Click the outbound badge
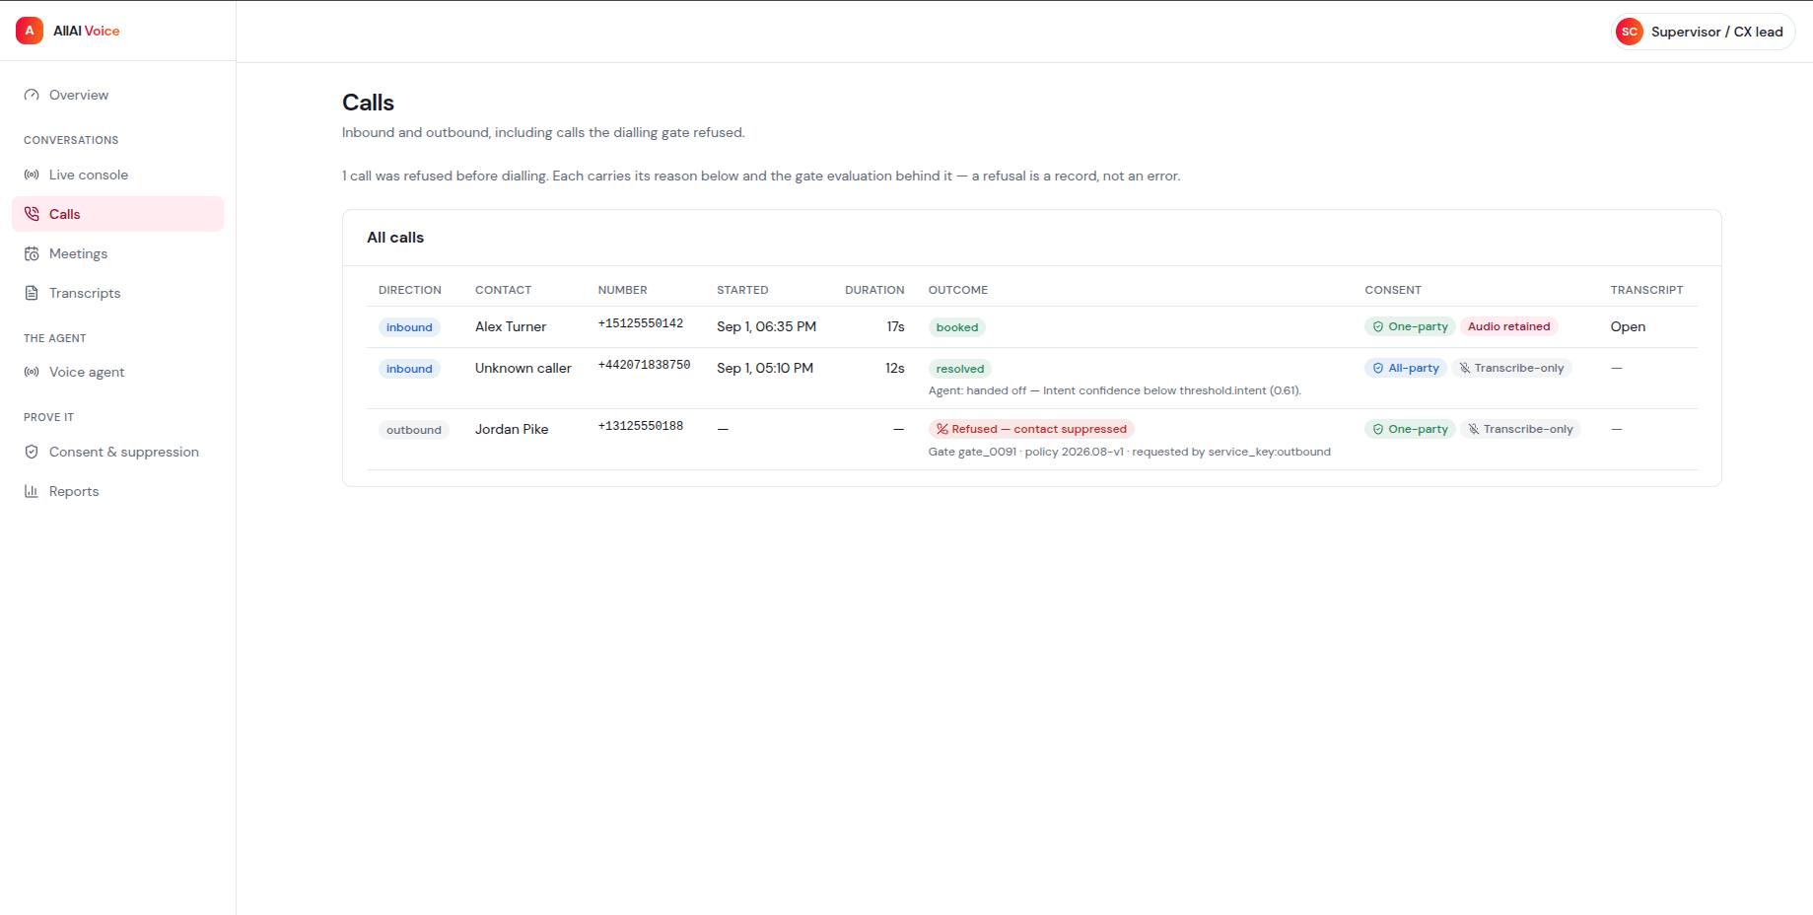This screenshot has height=915, width=1813. tap(414, 430)
